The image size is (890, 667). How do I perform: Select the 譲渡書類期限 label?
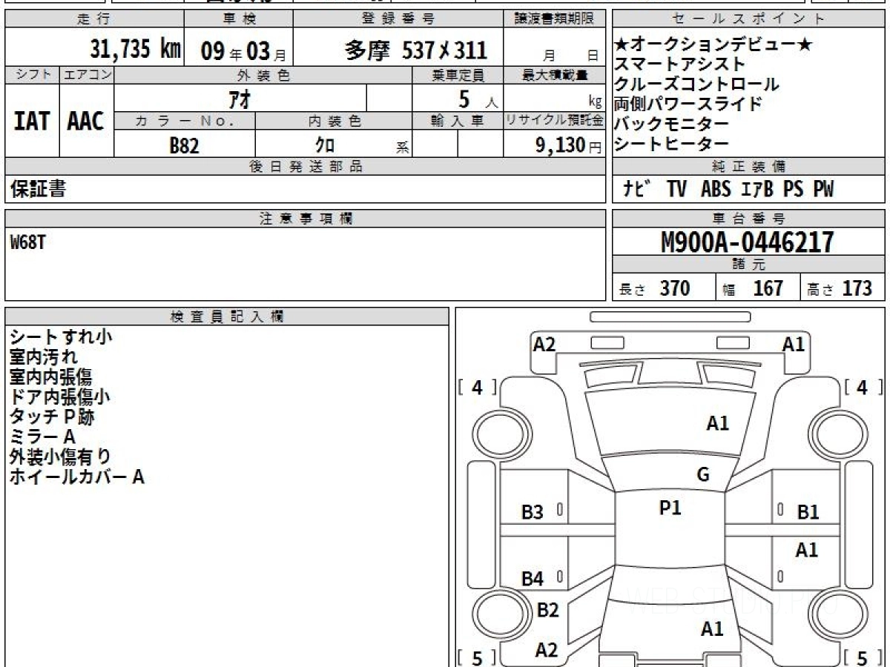(x=555, y=19)
